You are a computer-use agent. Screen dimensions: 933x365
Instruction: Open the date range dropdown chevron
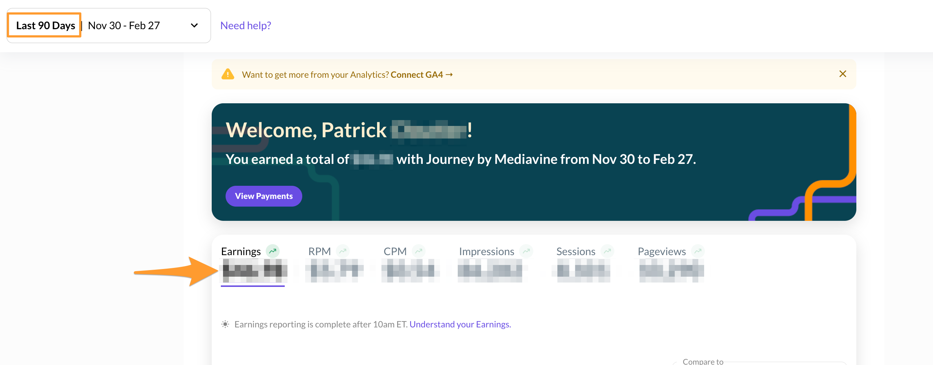pyautogui.click(x=194, y=26)
